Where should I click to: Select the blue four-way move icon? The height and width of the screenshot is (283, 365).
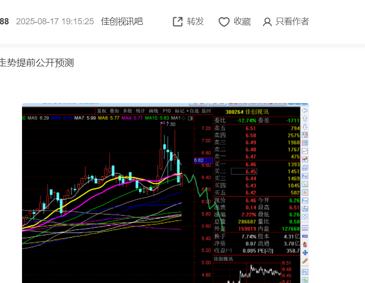tap(305, 252)
